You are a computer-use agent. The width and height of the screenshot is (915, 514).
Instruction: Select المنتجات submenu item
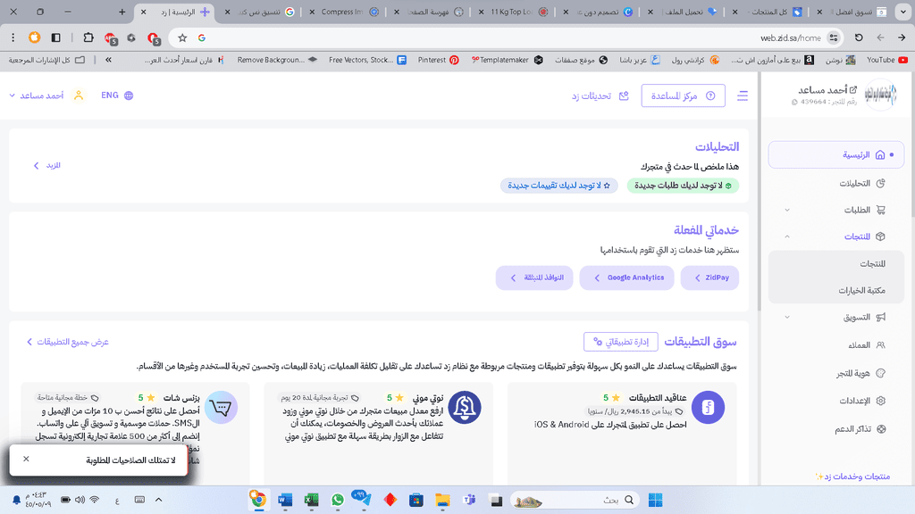pos(836,264)
